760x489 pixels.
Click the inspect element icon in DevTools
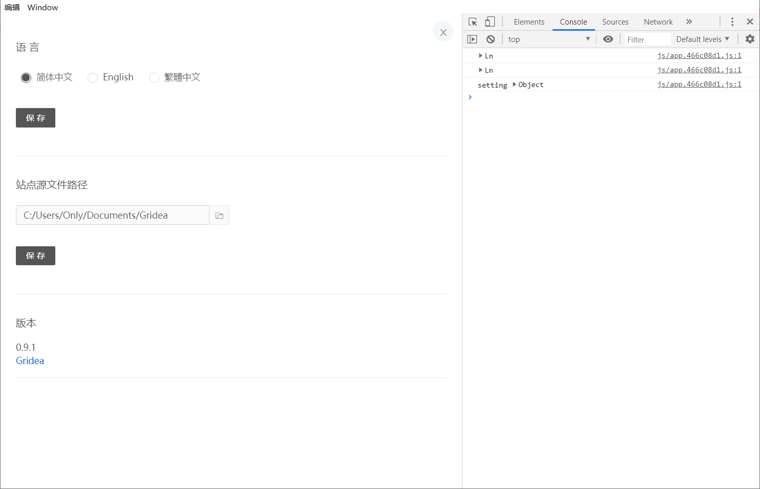click(472, 22)
